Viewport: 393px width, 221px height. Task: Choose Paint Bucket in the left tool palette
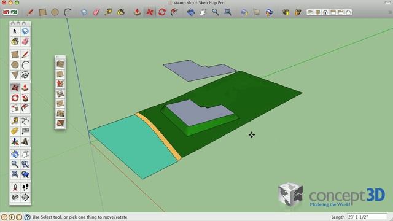click(x=15, y=41)
